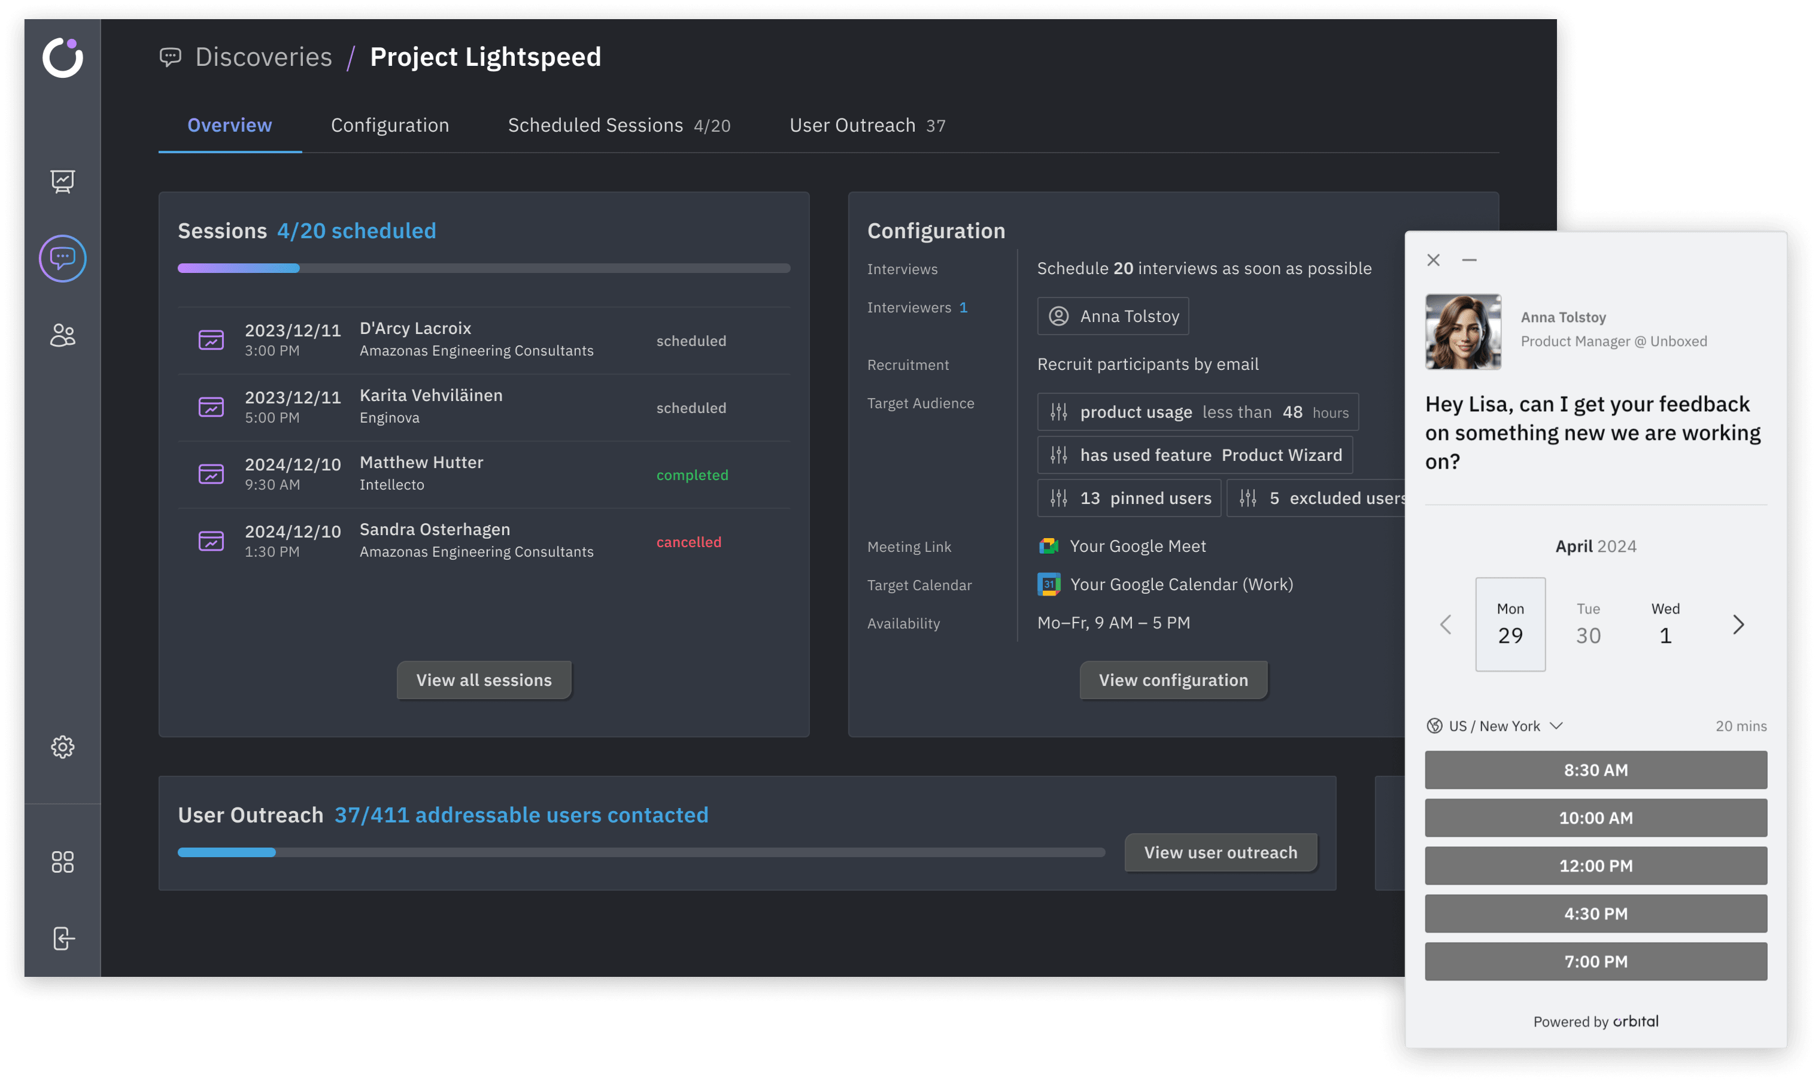
Task: Select Tuesday 30 in the date picker
Action: point(1588,624)
